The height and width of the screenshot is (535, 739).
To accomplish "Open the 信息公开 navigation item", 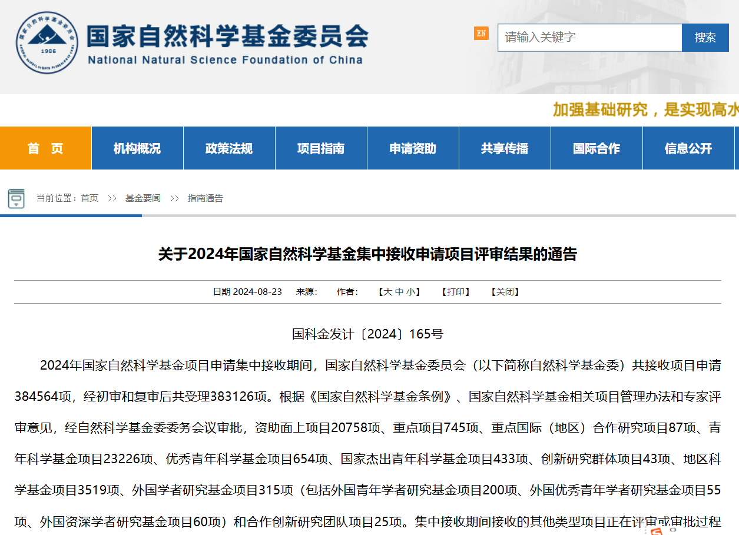I will pos(688,148).
